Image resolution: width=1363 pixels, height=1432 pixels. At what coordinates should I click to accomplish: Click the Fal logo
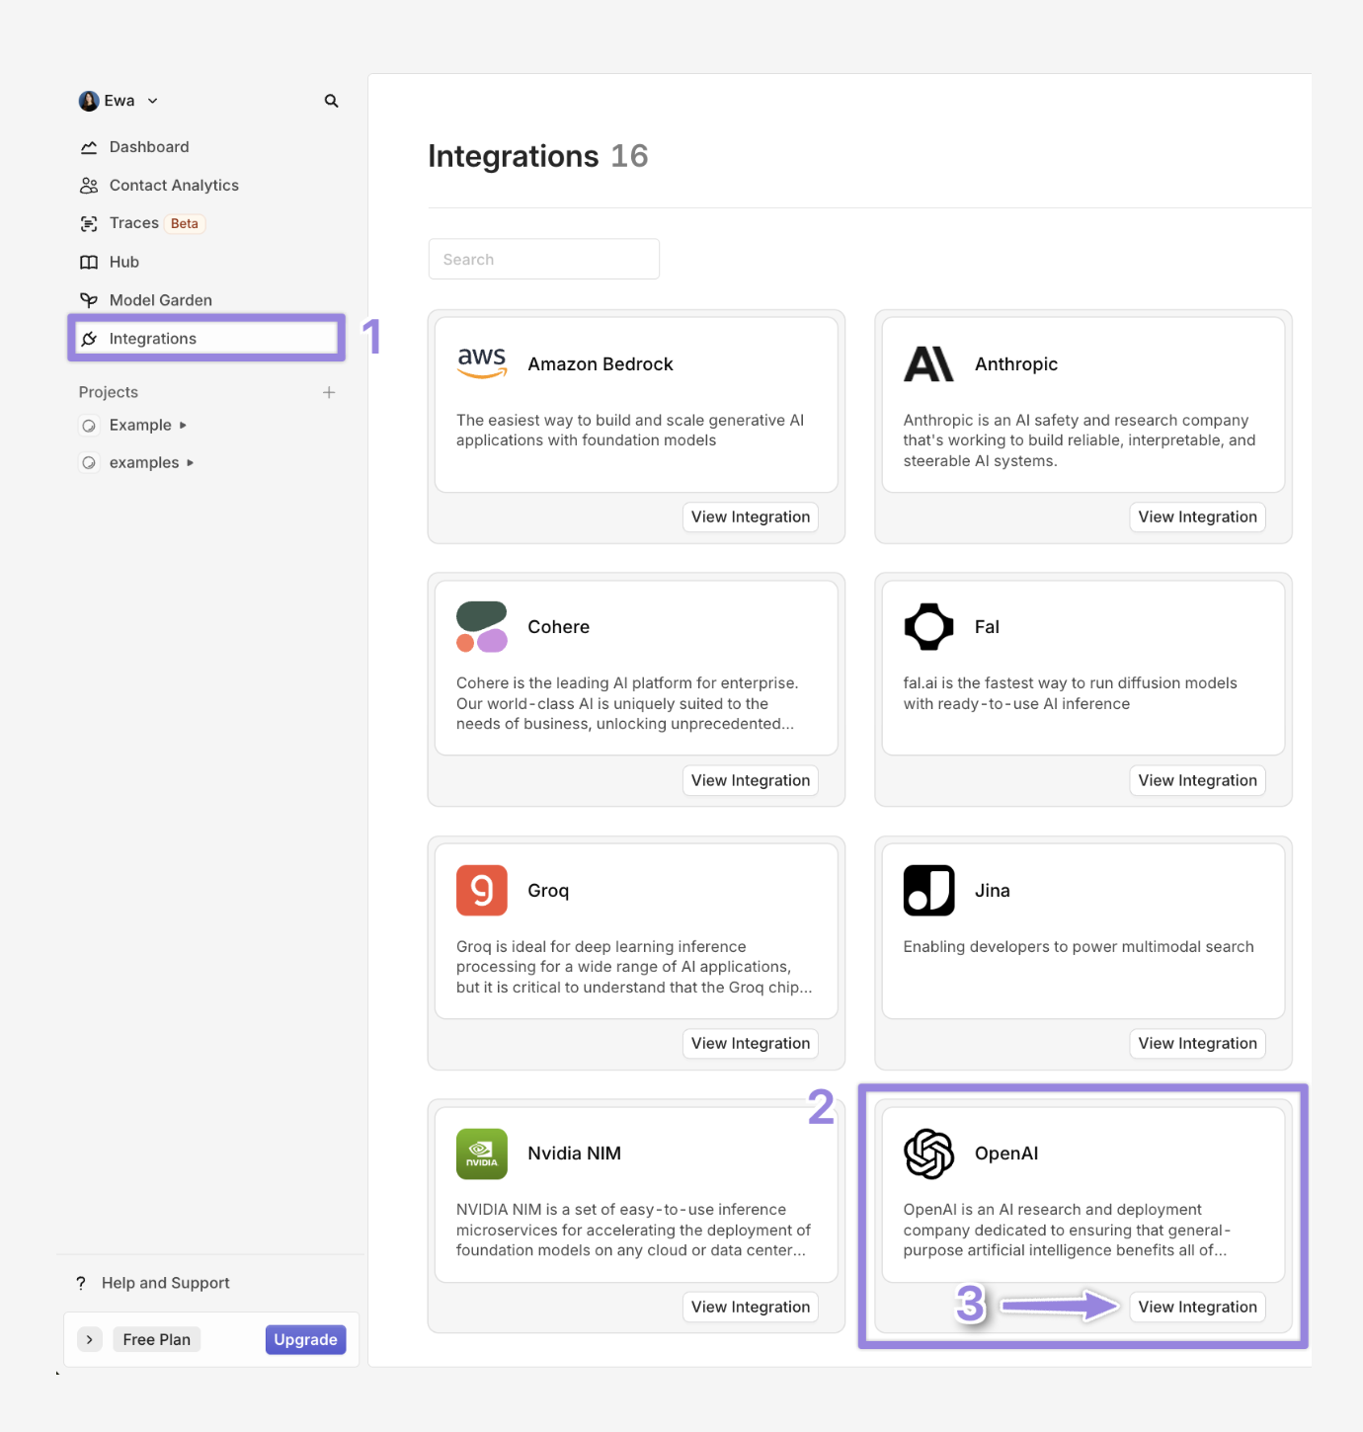[928, 627]
